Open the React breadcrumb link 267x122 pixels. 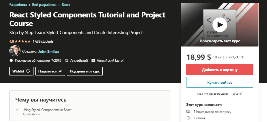tap(66, 5)
